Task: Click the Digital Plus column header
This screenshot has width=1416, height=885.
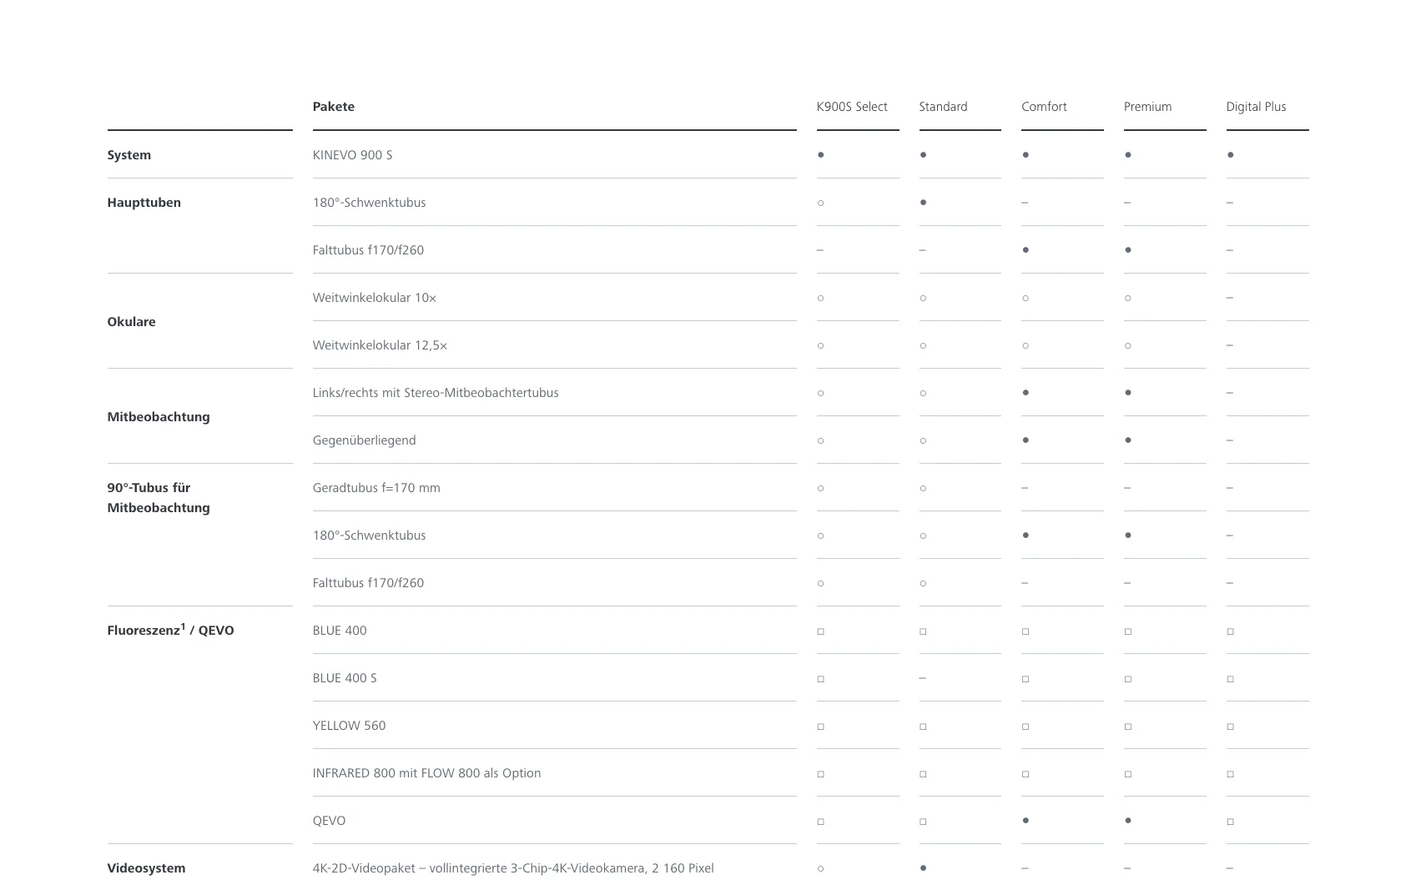Action: tap(1256, 107)
